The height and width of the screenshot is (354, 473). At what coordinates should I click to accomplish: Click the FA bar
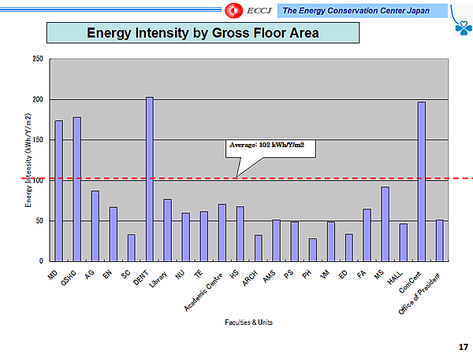coord(367,234)
